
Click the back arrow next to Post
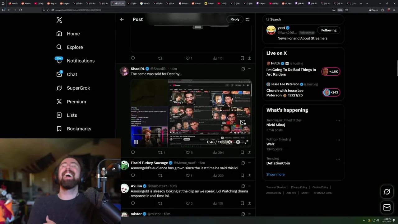point(122,19)
